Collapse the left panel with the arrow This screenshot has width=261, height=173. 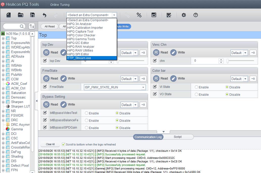(x=37, y=101)
